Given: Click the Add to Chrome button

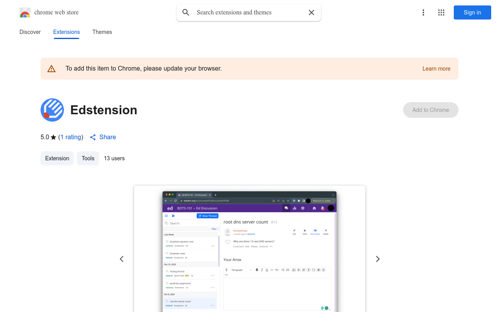Looking at the screenshot, I should tap(431, 110).
